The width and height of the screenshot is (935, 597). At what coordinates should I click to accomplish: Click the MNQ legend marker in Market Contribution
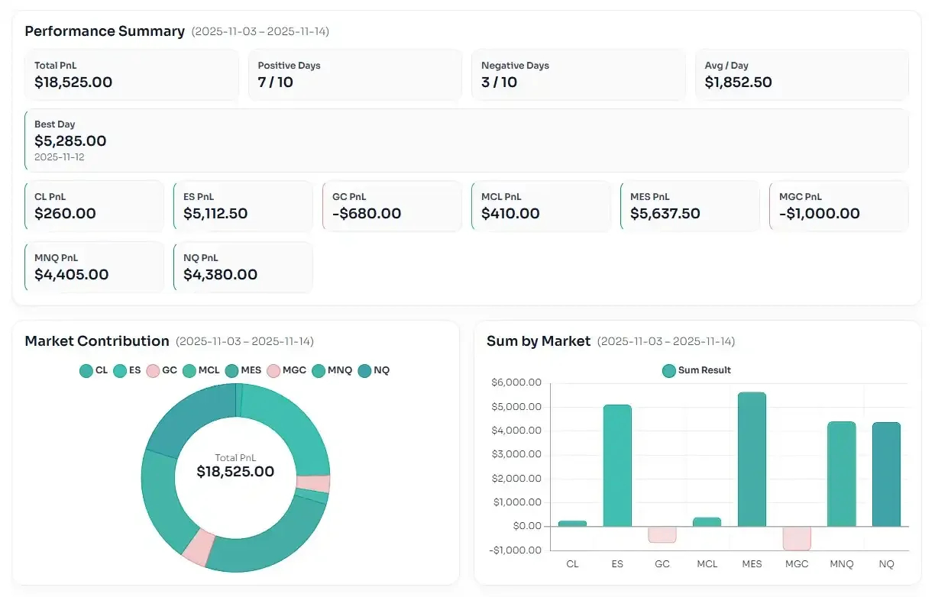pos(319,370)
